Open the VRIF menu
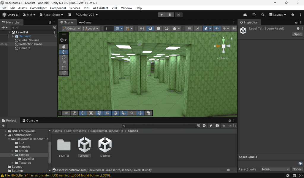 [x=115, y=8]
